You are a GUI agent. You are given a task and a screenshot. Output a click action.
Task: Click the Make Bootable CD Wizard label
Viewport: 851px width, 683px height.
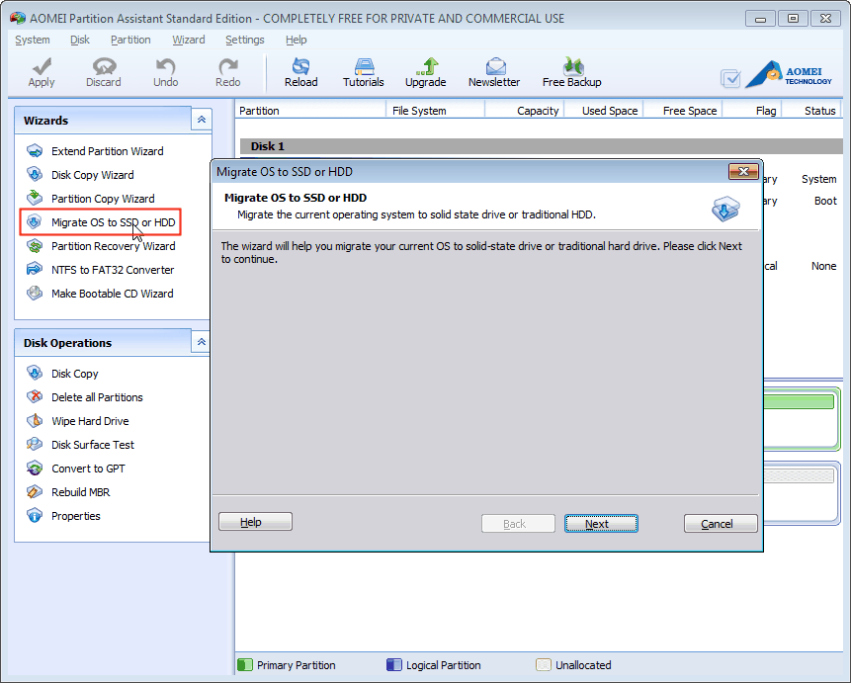(113, 294)
